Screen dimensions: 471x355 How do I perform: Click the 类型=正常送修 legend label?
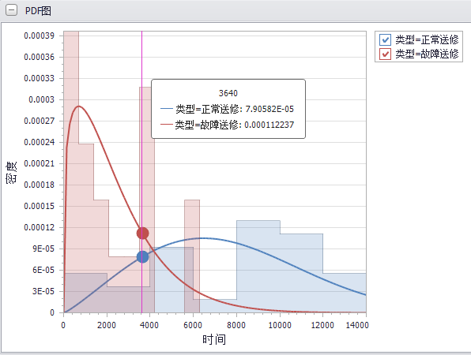tap(427, 39)
